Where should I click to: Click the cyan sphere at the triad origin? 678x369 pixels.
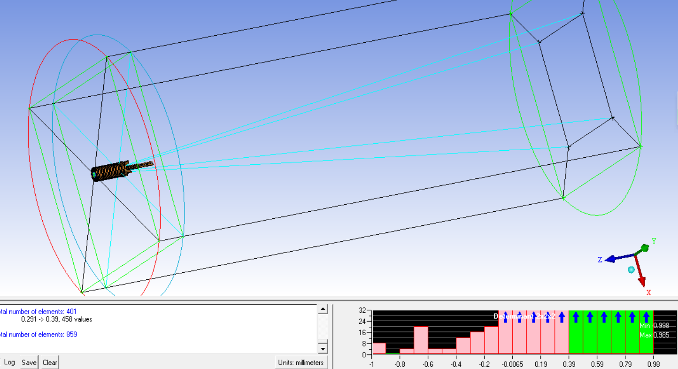coord(631,269)
